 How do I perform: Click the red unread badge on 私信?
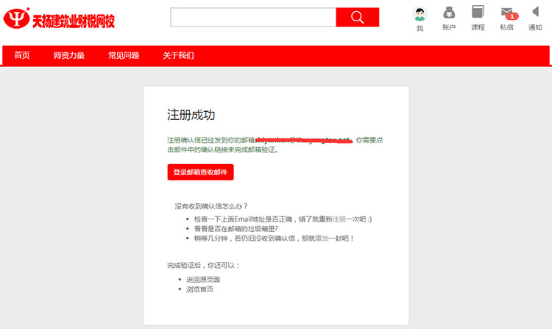click(x=512, y=16)
